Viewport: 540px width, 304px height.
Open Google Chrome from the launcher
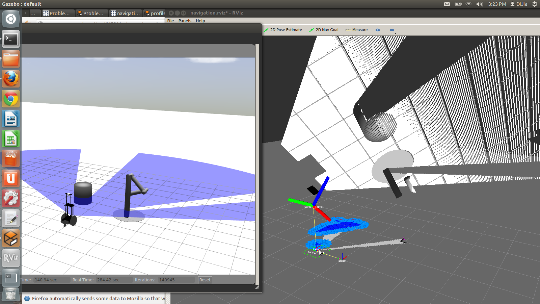pos(11,99)
